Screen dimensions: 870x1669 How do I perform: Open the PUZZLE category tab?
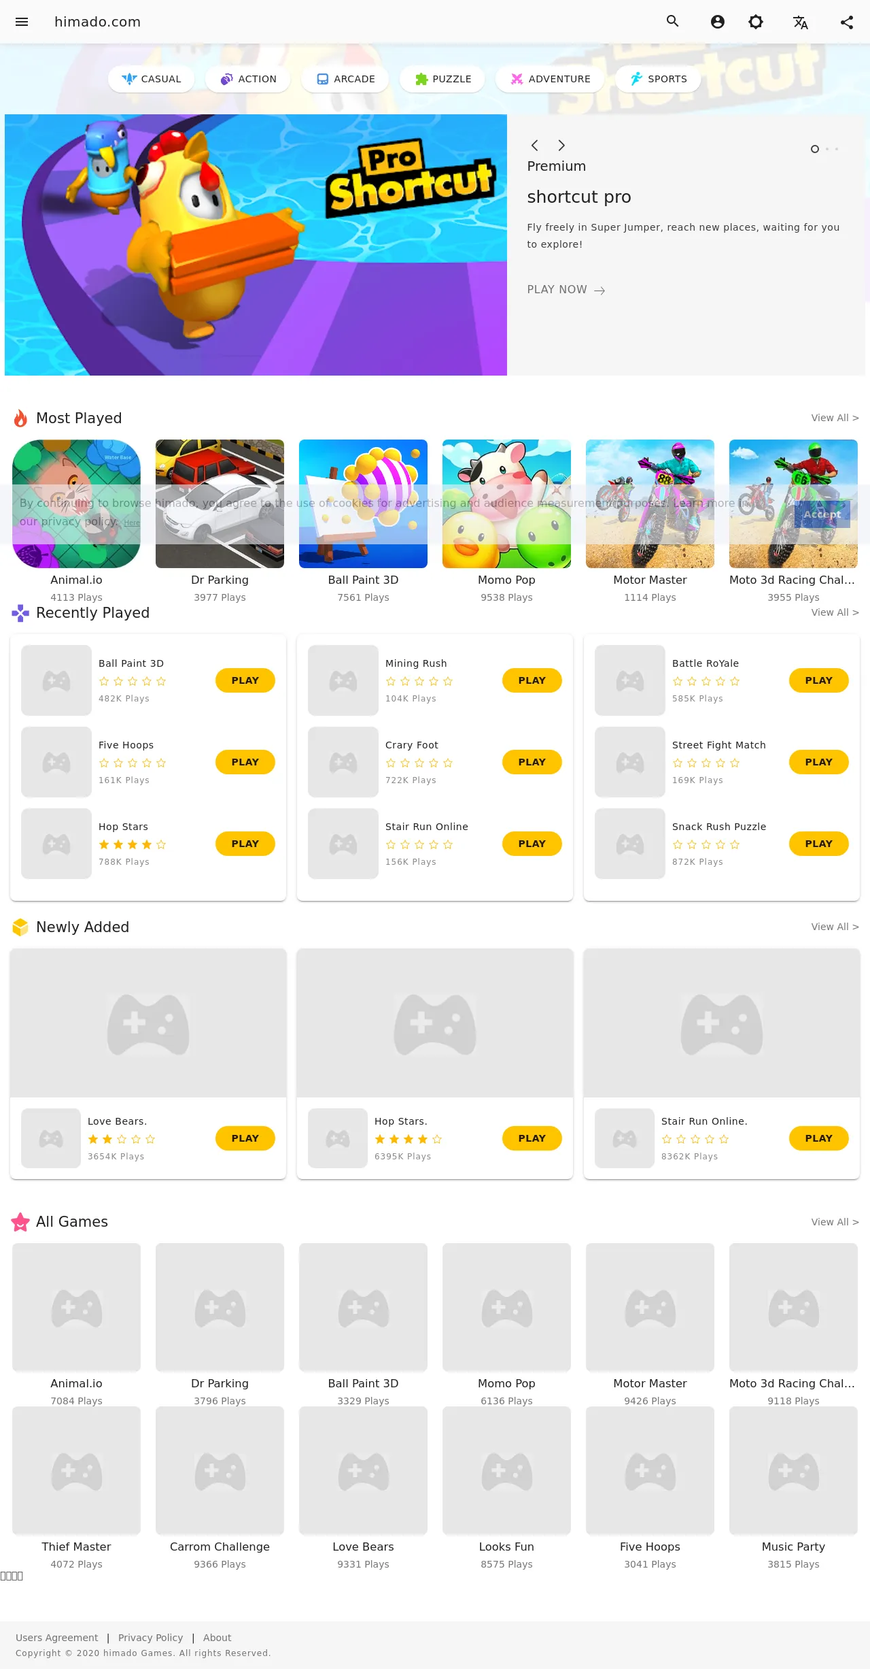click(x=442, y=79)
